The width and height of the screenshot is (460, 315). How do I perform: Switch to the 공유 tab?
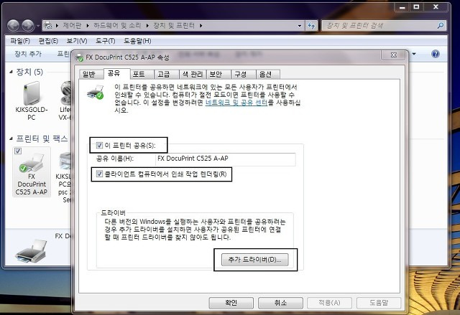pos(116,73)
